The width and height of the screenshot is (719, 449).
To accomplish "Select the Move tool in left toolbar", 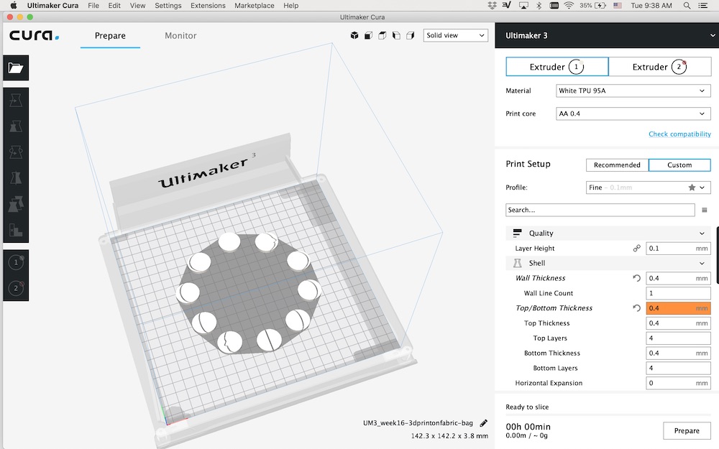I will coord(16,100).
